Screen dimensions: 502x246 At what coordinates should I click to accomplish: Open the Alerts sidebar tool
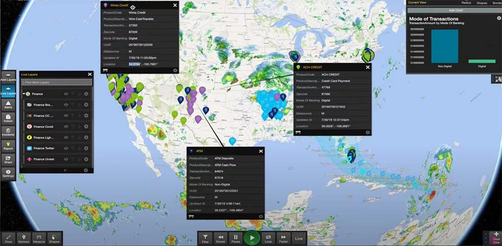pos(8,105)
